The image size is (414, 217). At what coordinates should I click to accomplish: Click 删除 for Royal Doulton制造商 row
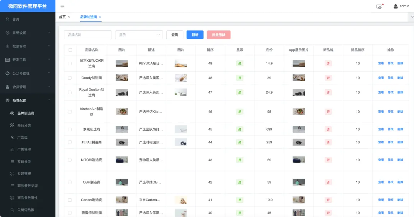400,92
